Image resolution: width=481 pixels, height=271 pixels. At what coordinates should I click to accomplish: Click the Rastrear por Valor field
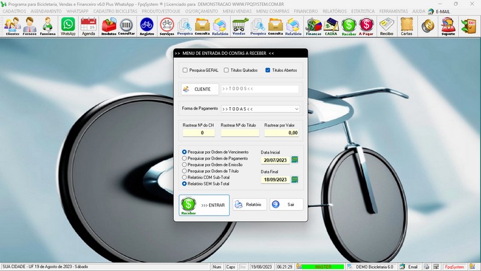[281, 132]
